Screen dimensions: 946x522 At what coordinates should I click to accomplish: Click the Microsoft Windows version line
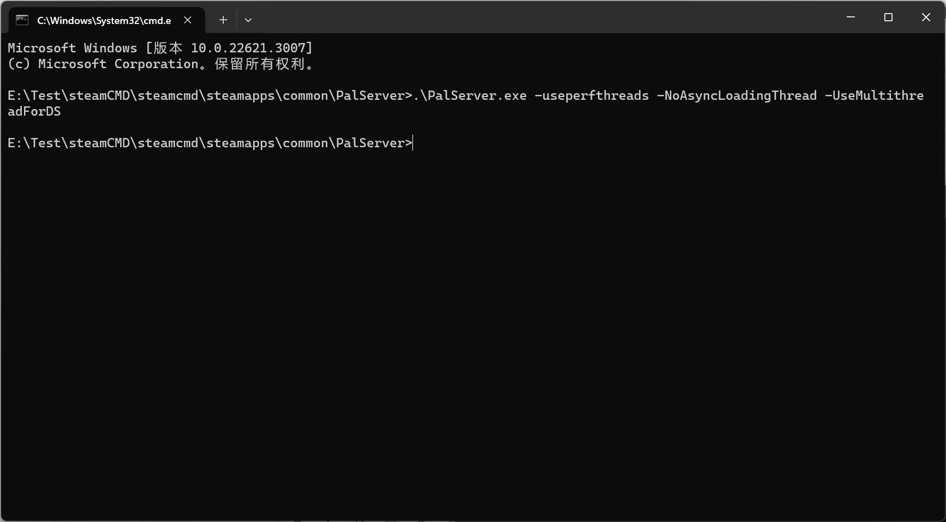(x=160, y=48)
